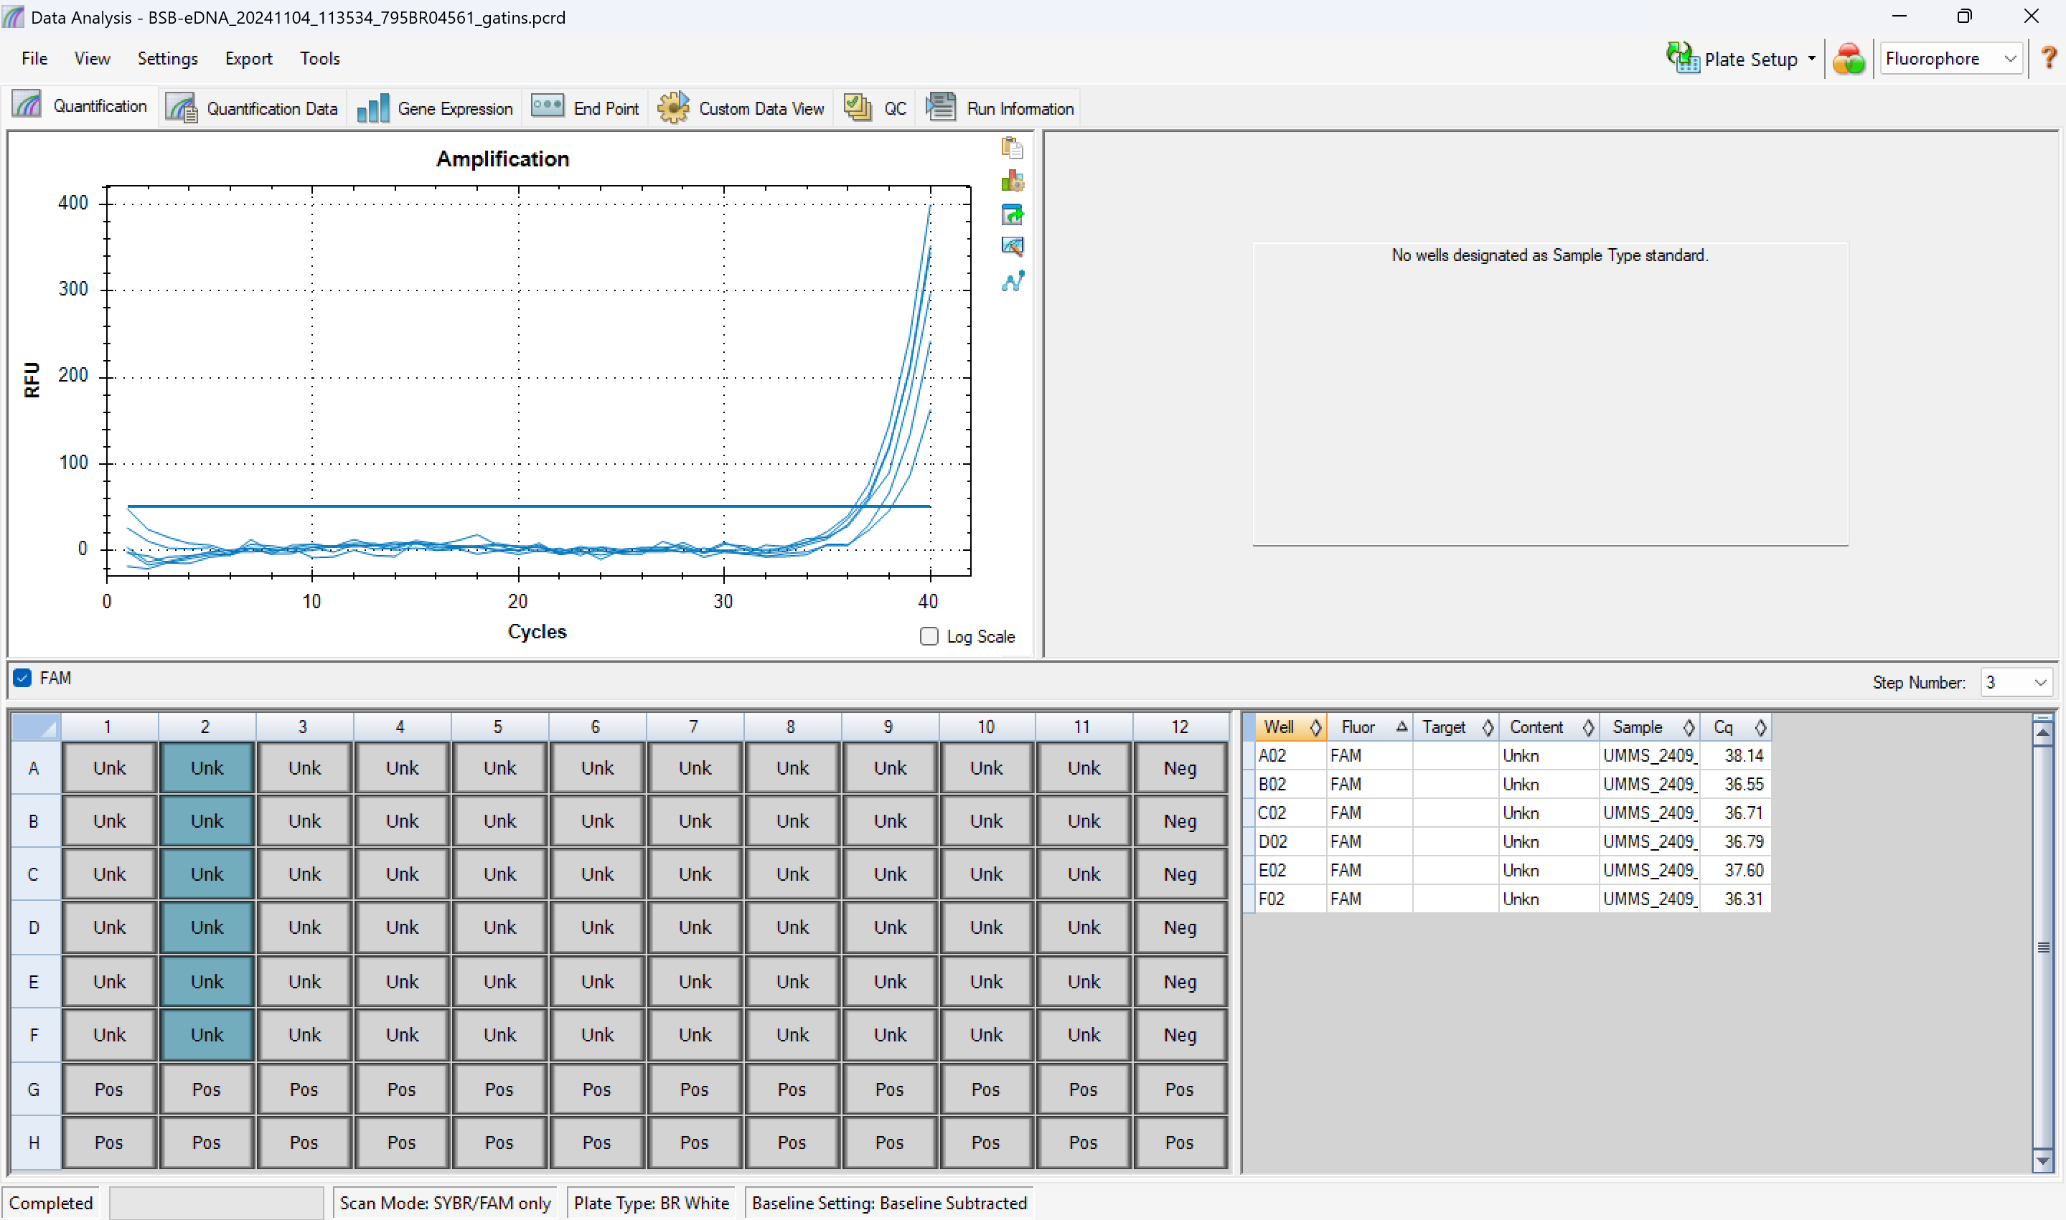2066x1220 pixels.
Task: Select well C6 on the plate
Action: (597, 874)
